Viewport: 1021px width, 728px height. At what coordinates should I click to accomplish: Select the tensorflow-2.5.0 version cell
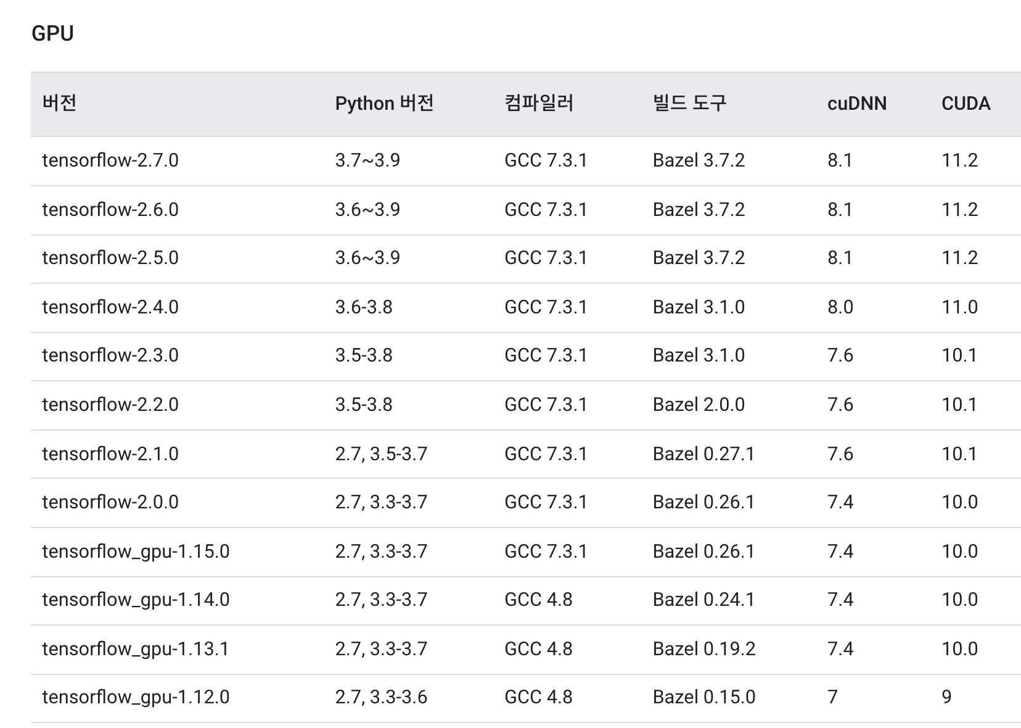pos(110,258)
